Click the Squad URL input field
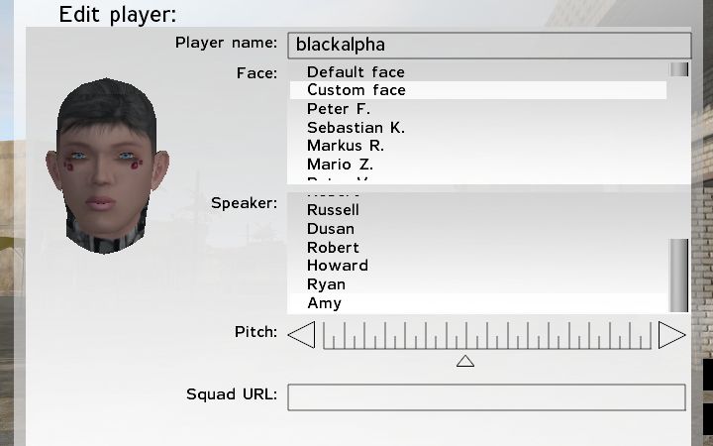Image resolution: width=713 pixels, height=446 pixels. [486, 396]
